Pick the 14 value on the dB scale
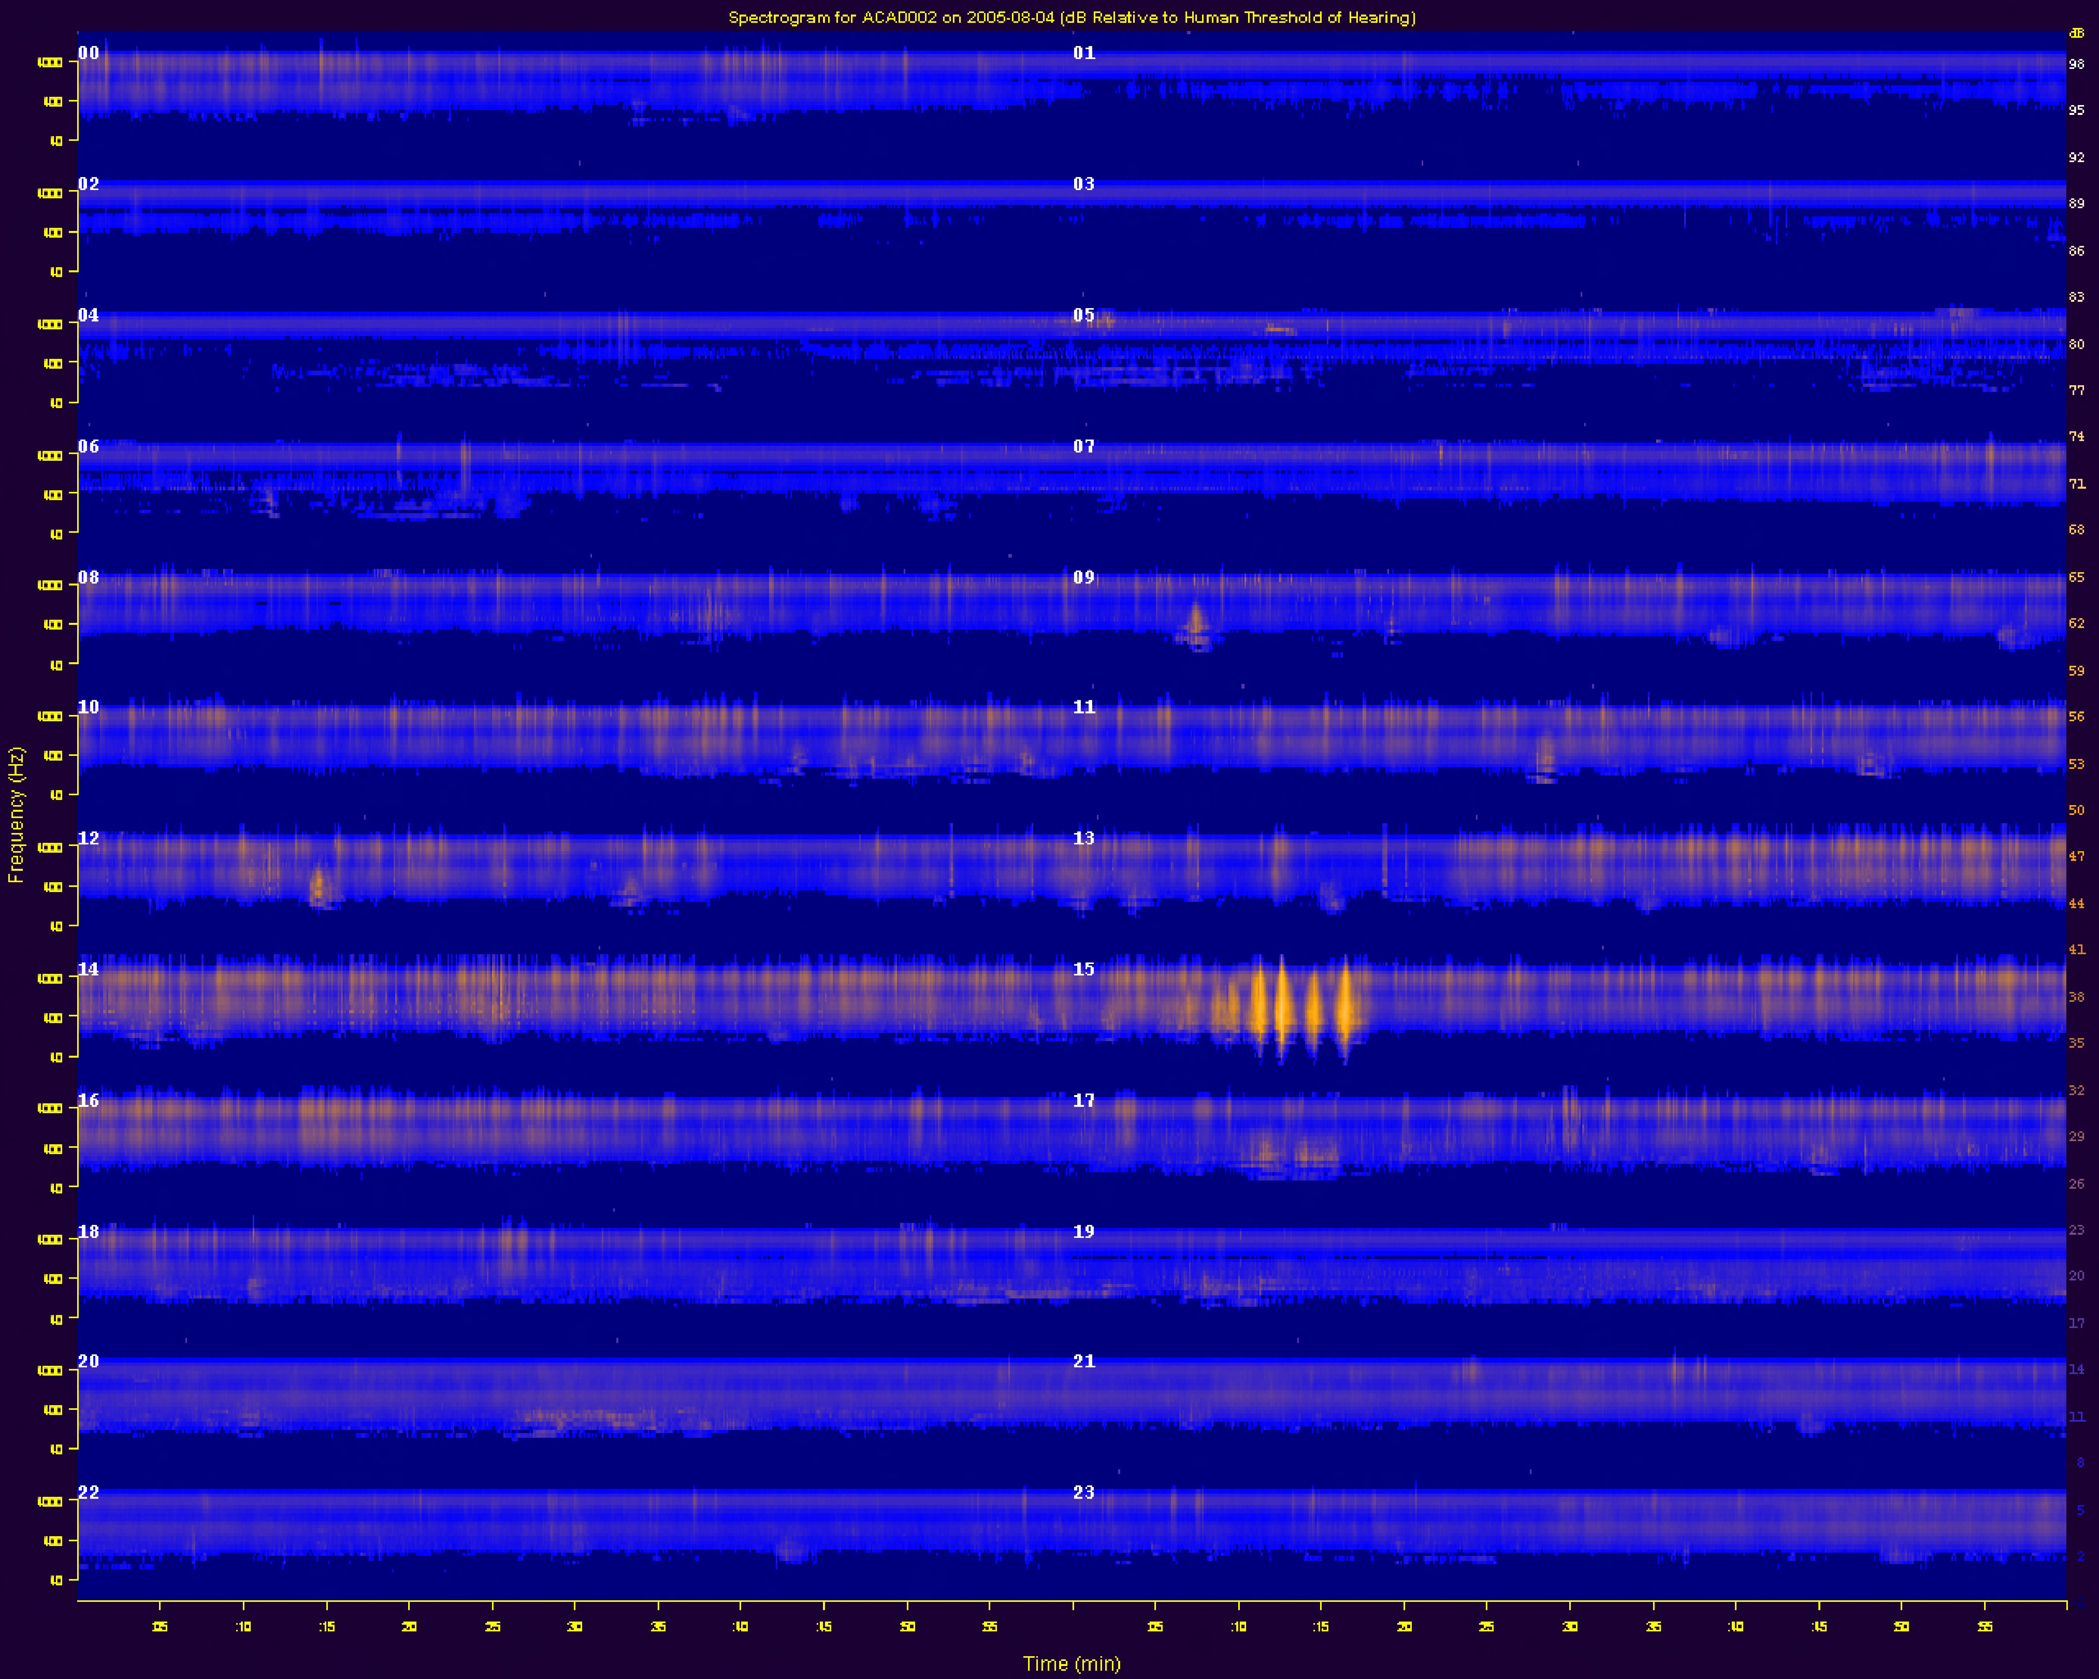 [x=2077, y=1369]
